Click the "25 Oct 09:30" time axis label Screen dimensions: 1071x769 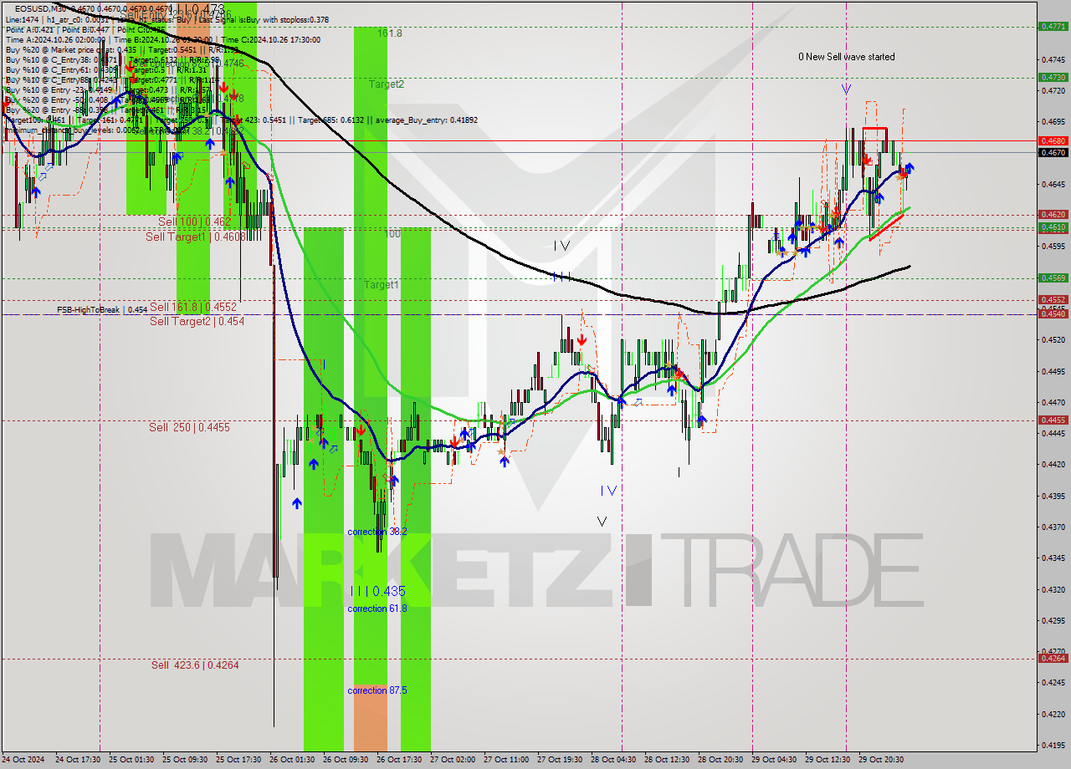point(185,760)
